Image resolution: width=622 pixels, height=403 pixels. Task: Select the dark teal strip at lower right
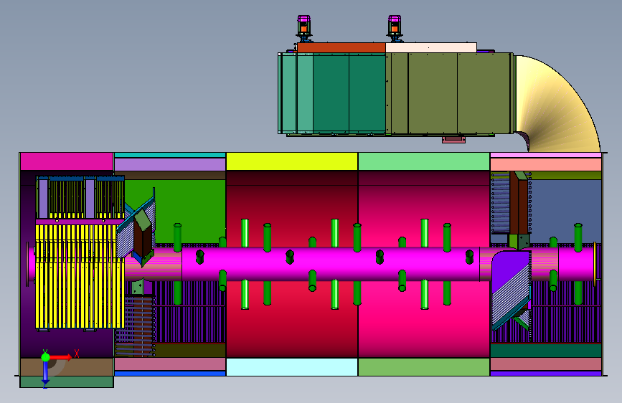click(x=546, y=350)
